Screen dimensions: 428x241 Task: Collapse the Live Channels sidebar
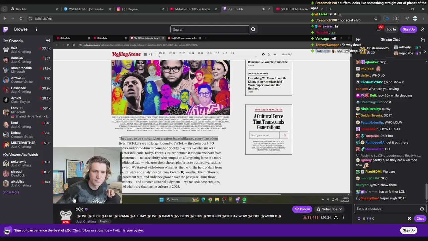tap(48, 41)
